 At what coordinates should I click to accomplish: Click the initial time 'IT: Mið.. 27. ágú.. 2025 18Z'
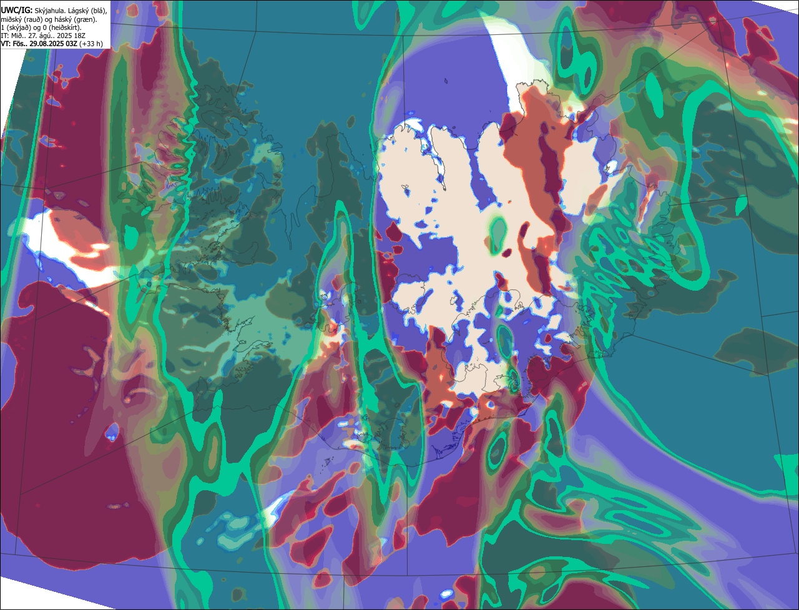[x=44, y=36]
